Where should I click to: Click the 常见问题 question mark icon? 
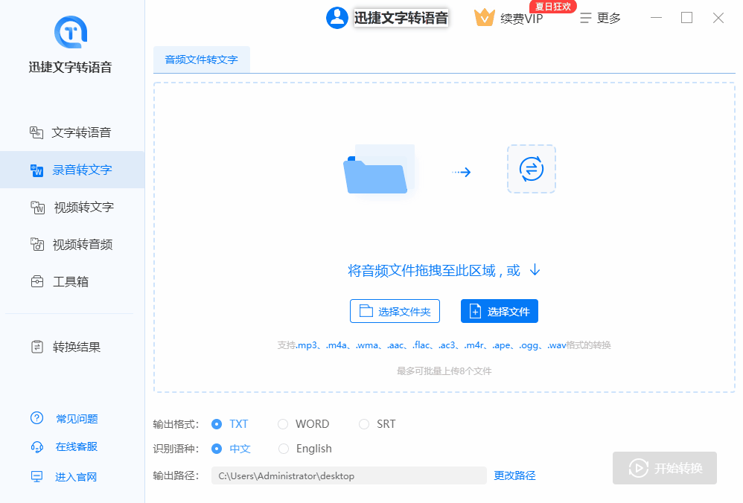click(x=36, y=417)
